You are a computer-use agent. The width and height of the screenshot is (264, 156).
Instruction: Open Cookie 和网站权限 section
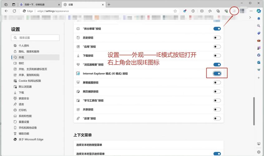(x=35, y=81)
